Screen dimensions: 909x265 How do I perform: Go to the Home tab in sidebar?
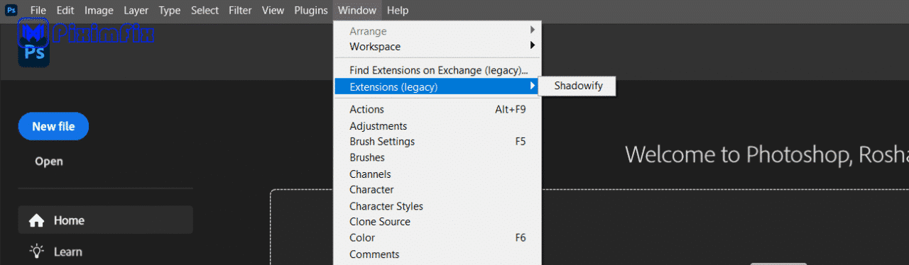click(105, 220)
